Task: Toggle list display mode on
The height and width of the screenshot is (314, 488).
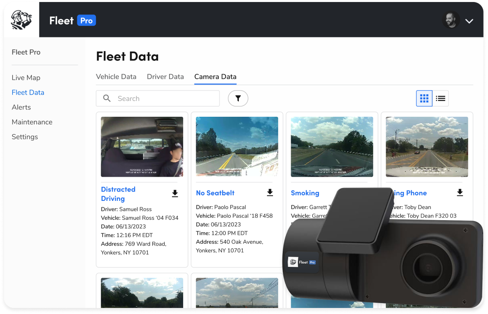Action: (440, 98)
